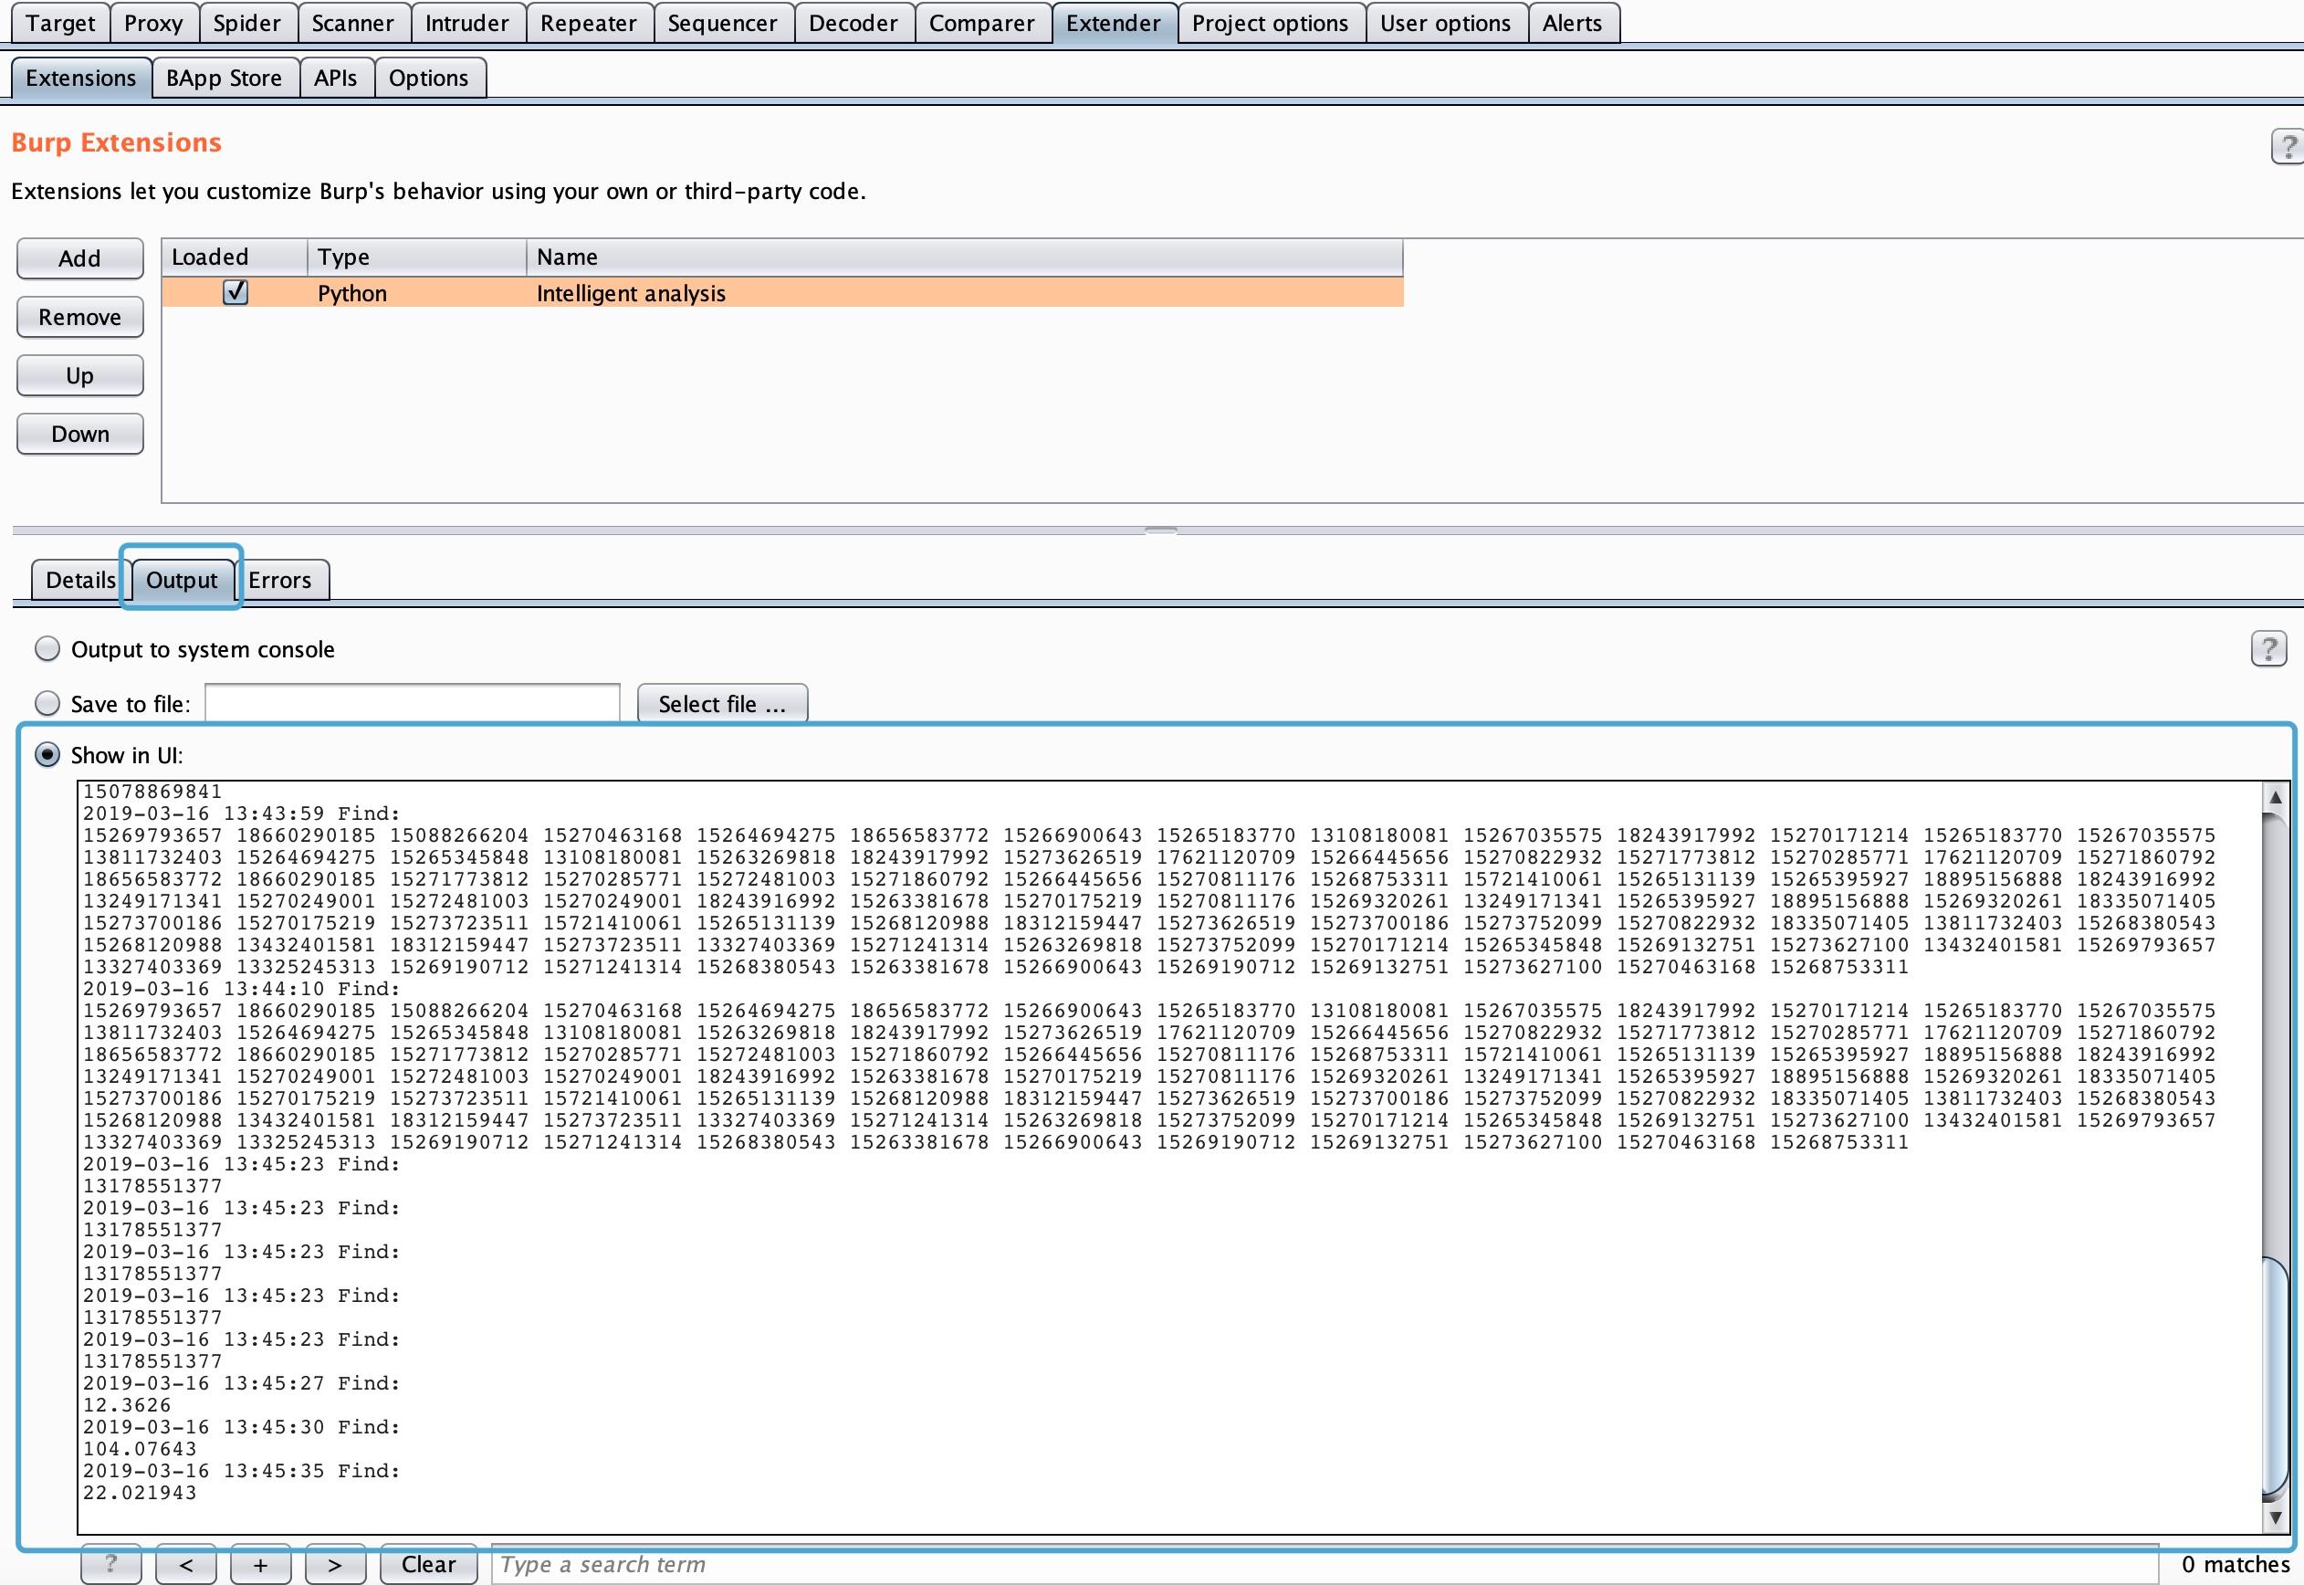Open the Spider tab
The width and height of the screenshot is (2304, 1585).
point(247,23)
